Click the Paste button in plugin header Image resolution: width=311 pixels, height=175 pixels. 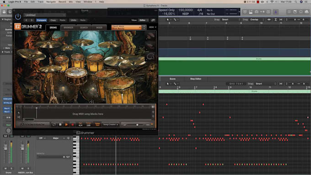63,20
